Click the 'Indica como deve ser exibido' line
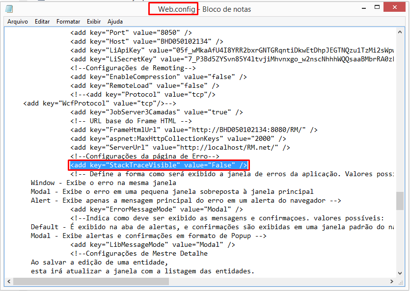This screenshot has width=410, height=291. (227, 218)
